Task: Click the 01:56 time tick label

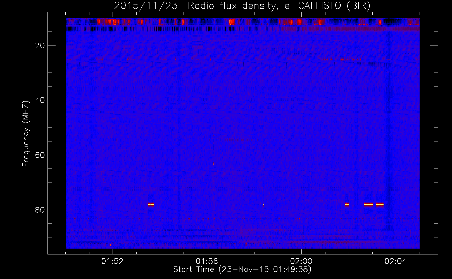Action: point(207,261)
